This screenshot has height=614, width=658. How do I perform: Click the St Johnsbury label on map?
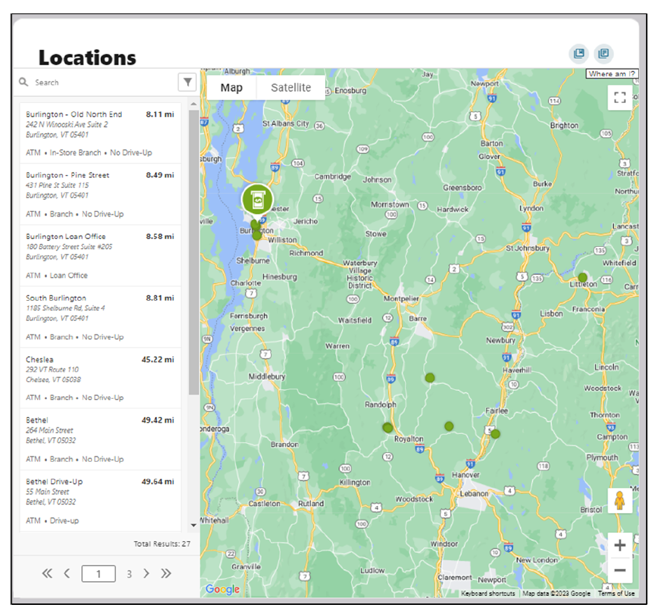528,248
